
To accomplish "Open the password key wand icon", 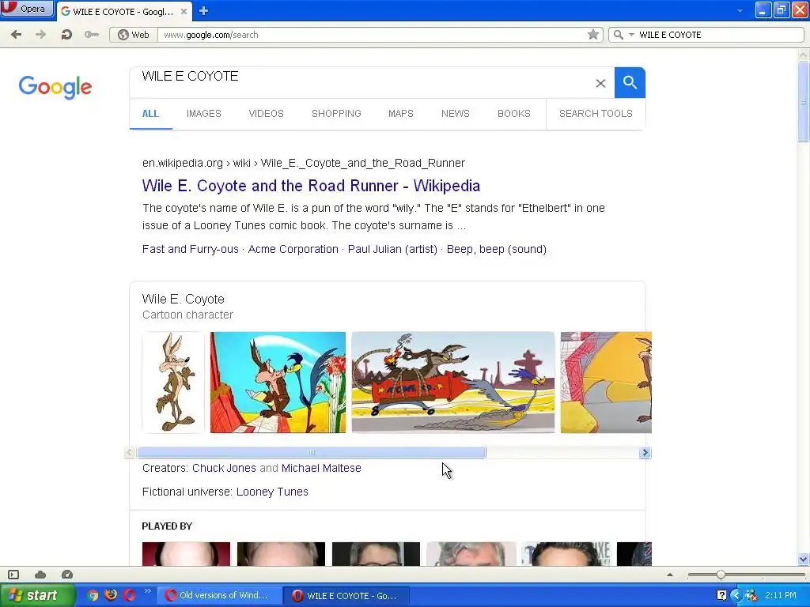I will click(x=92, y=35).
